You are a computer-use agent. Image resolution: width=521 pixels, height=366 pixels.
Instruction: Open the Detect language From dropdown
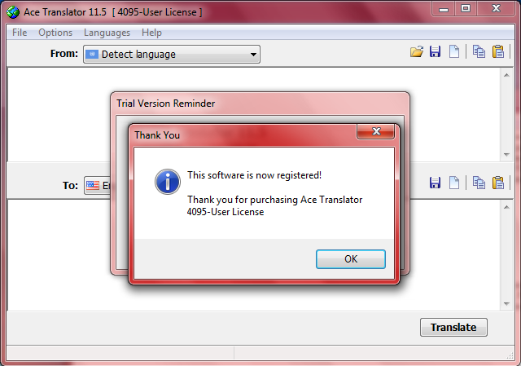click(x=172, y=55)
